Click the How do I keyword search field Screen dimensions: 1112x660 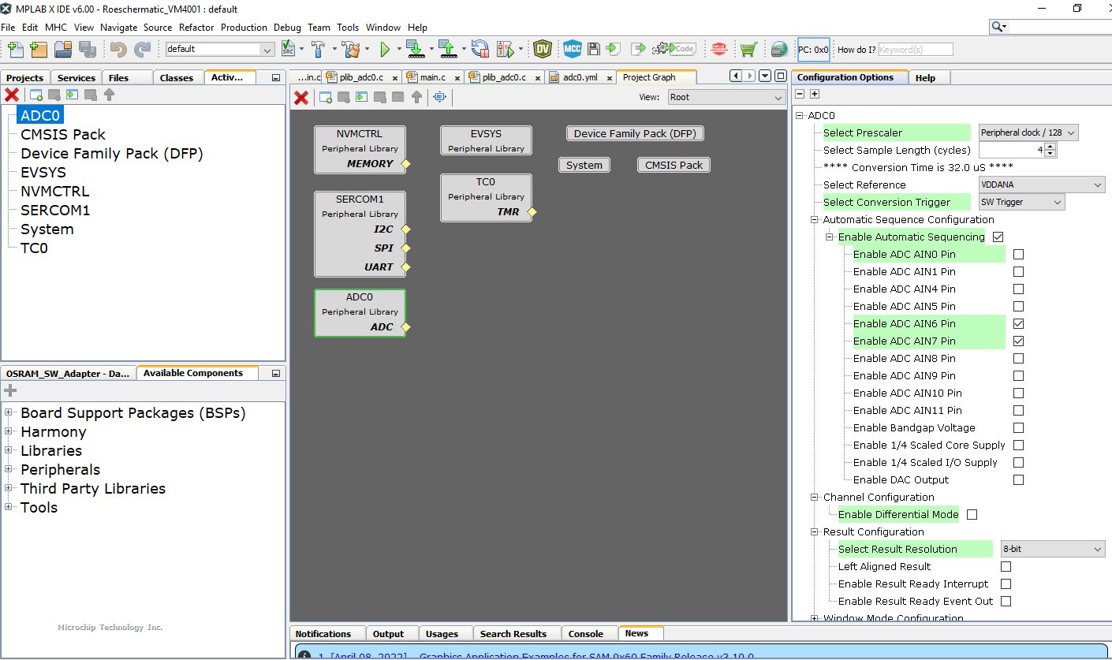(916, 49)
